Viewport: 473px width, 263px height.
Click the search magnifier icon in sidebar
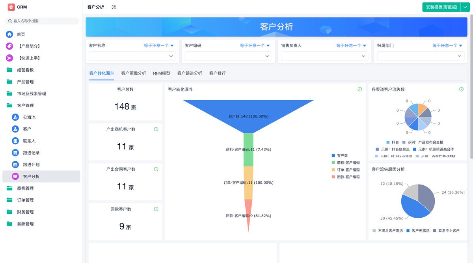pyautogui.click(x=10, y=21)
